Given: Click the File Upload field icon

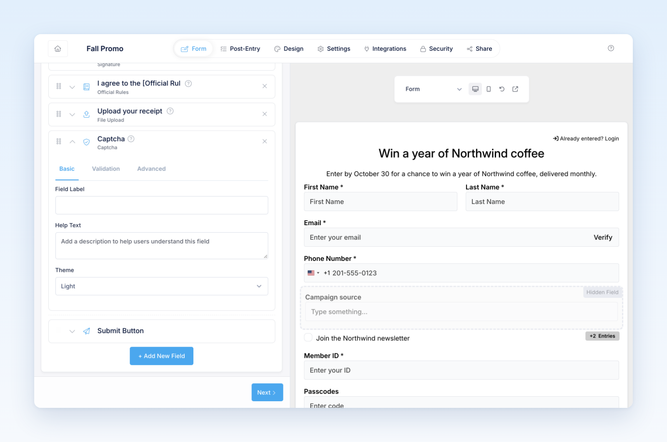Looking at the screenshot, I should click(87, 114).
